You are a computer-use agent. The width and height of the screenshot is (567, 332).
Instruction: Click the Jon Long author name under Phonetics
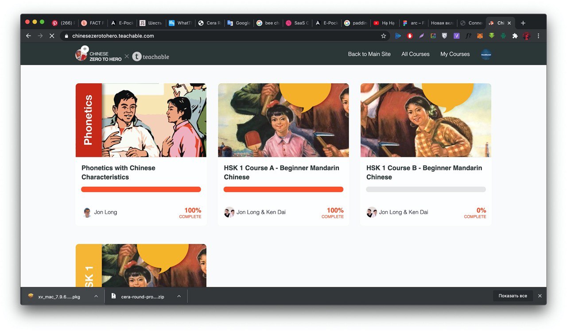click(105, 212)
